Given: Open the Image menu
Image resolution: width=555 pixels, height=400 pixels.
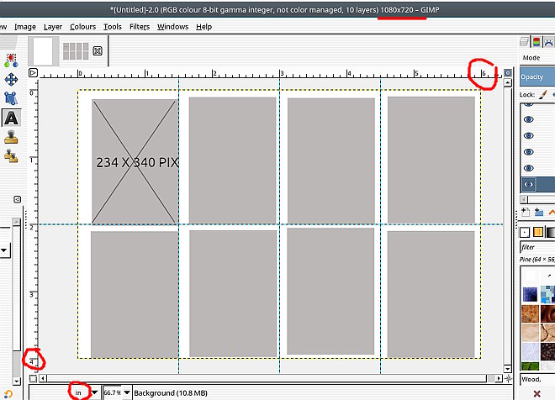Looking at the screenshot, I should 25,27.
